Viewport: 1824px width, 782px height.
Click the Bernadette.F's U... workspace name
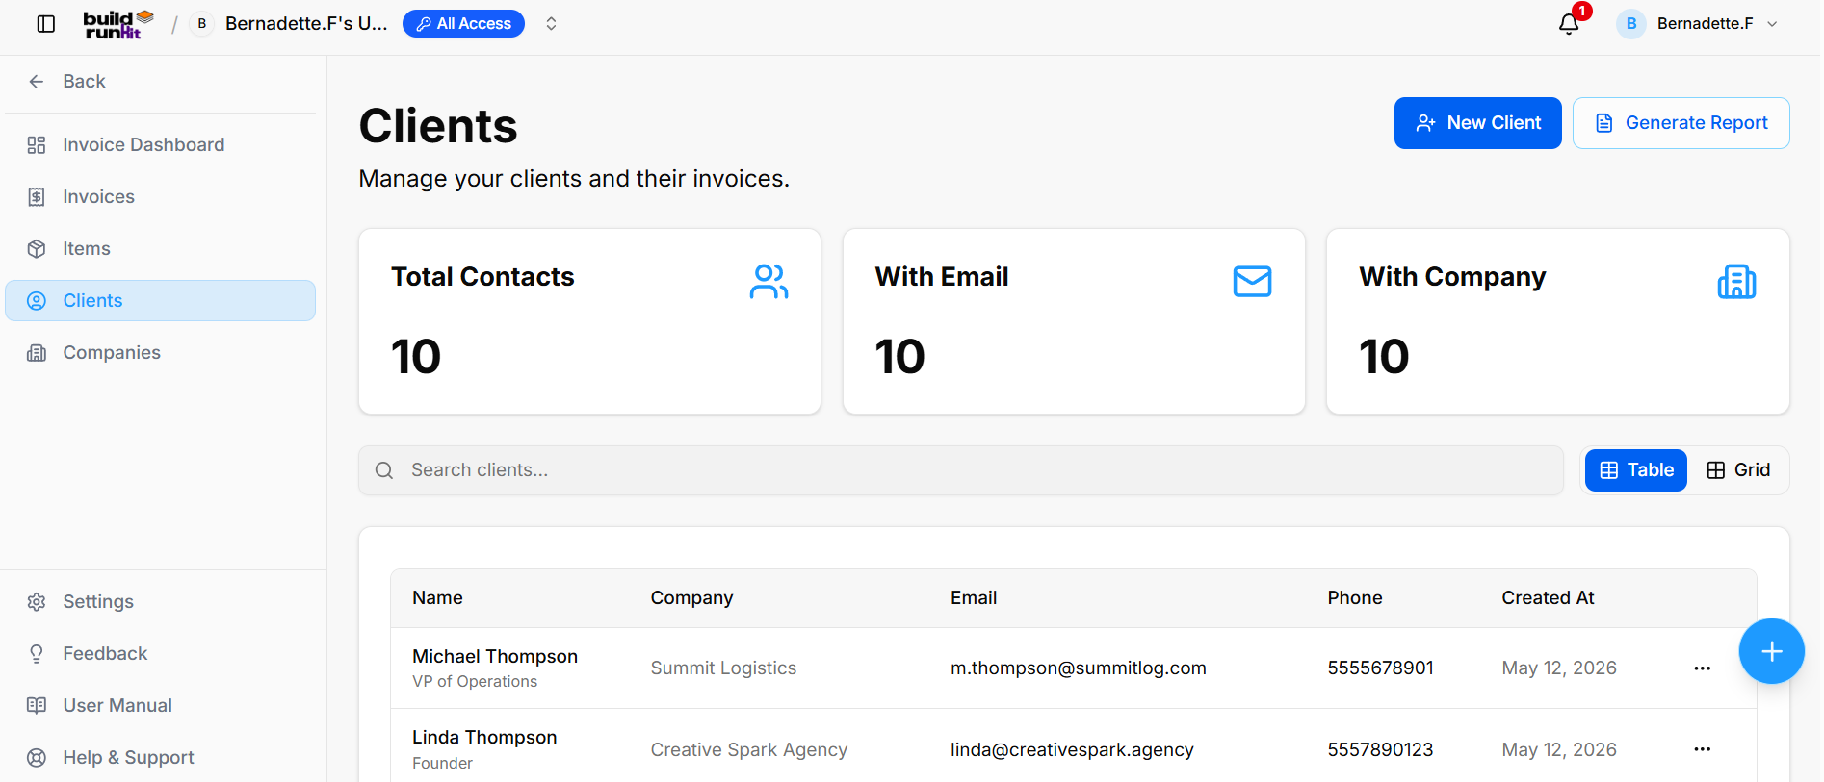point(306,24)
